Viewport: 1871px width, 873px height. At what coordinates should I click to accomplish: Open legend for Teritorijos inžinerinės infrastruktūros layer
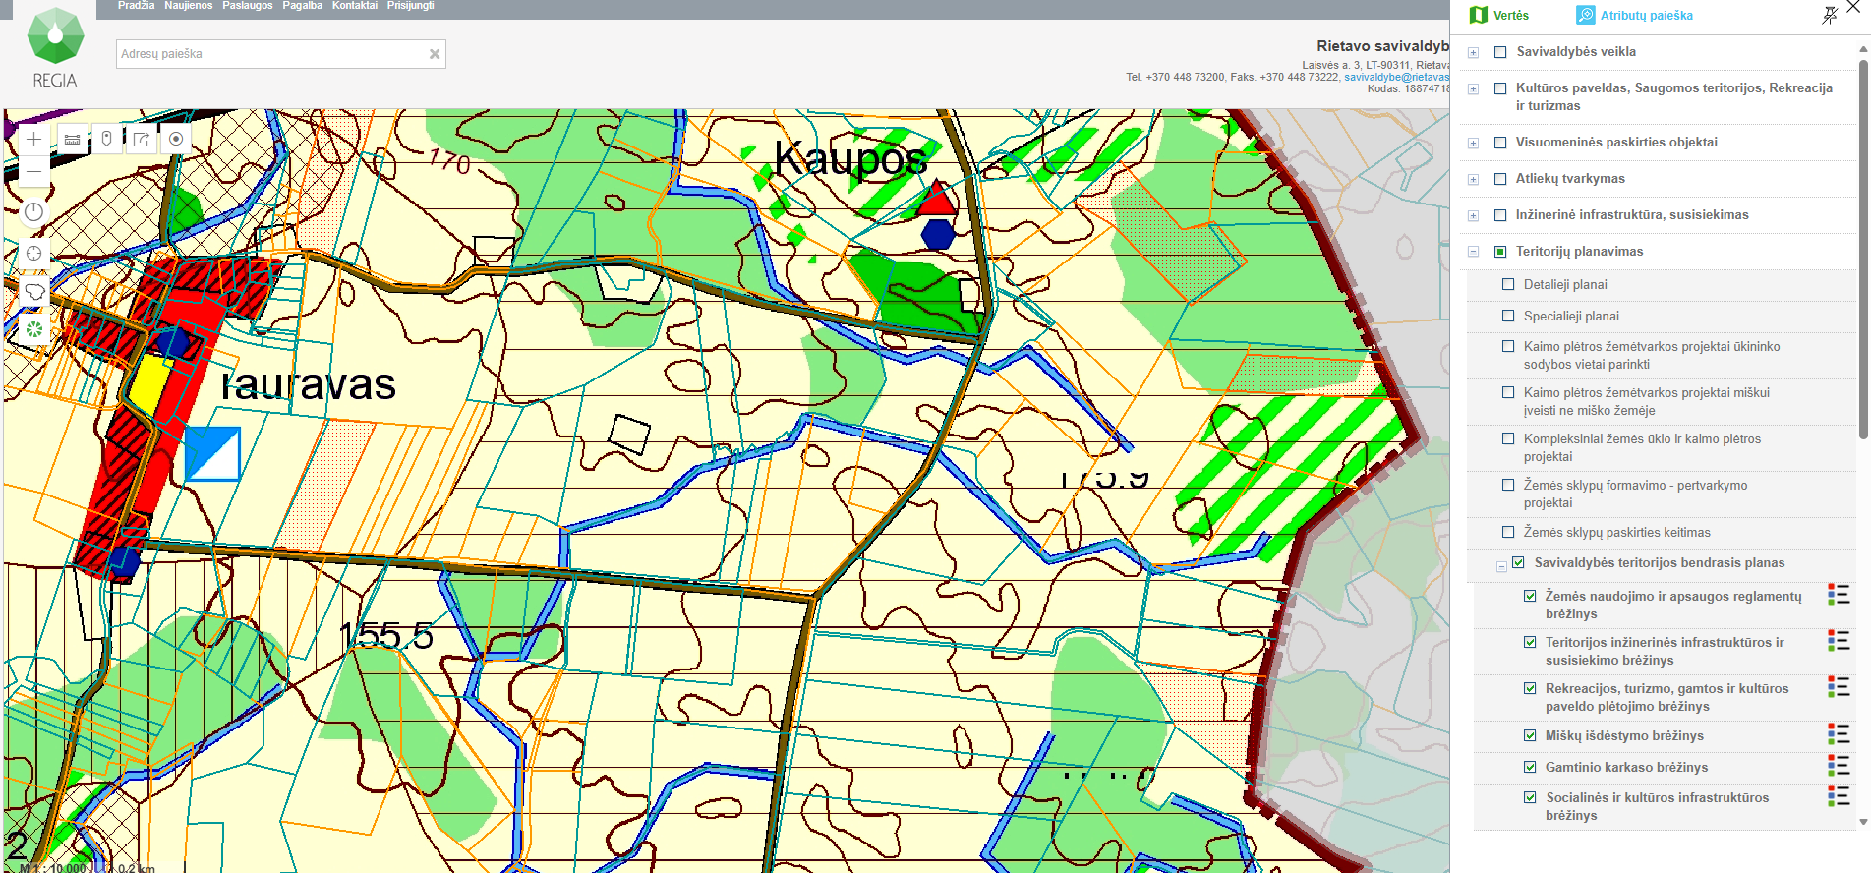tap(1839, 641)
